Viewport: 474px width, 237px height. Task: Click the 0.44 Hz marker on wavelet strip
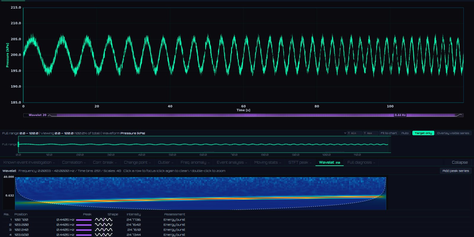click(x=400, y=115)
